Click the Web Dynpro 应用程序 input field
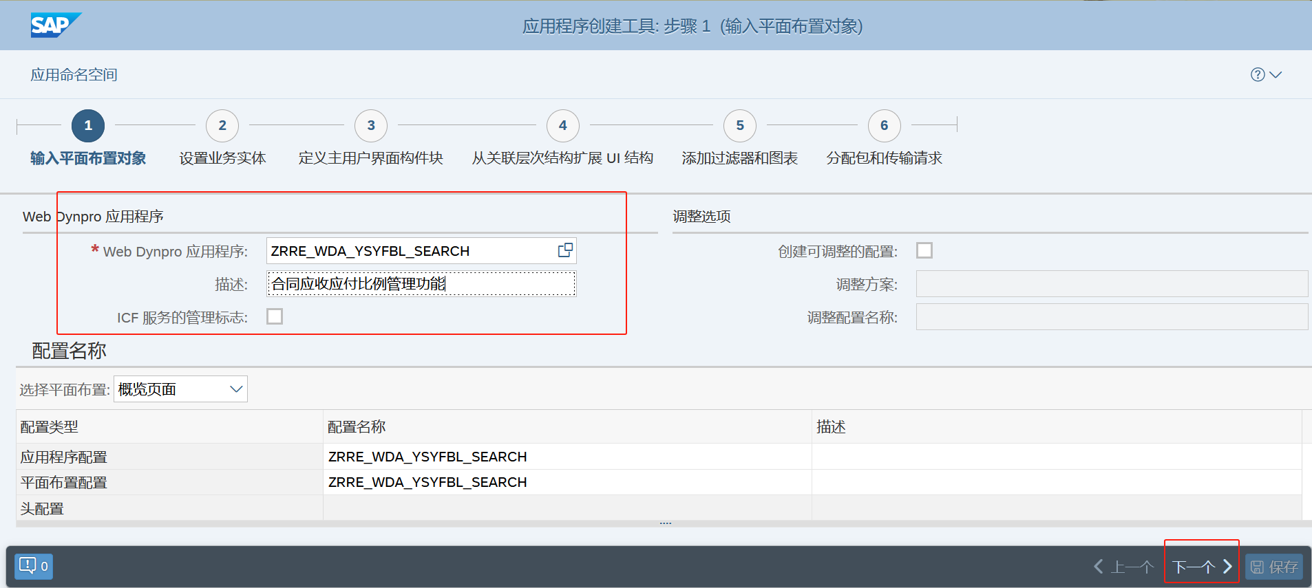The height and width of the screenshot is (588, 1312). [421, 251]
